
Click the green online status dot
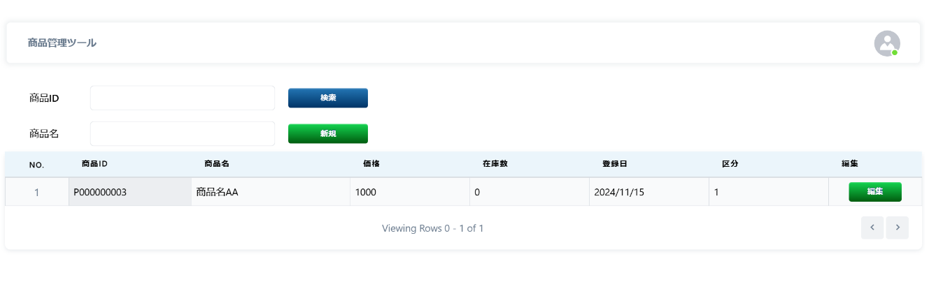(x=895, y=52)
